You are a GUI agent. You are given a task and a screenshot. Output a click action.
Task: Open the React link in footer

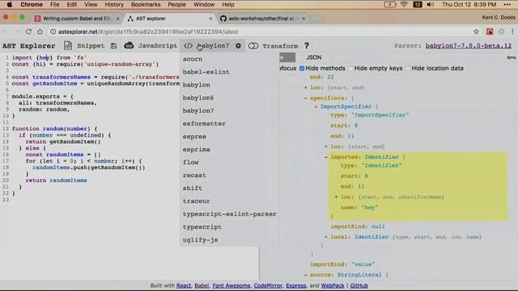click(x=184, y=285)
